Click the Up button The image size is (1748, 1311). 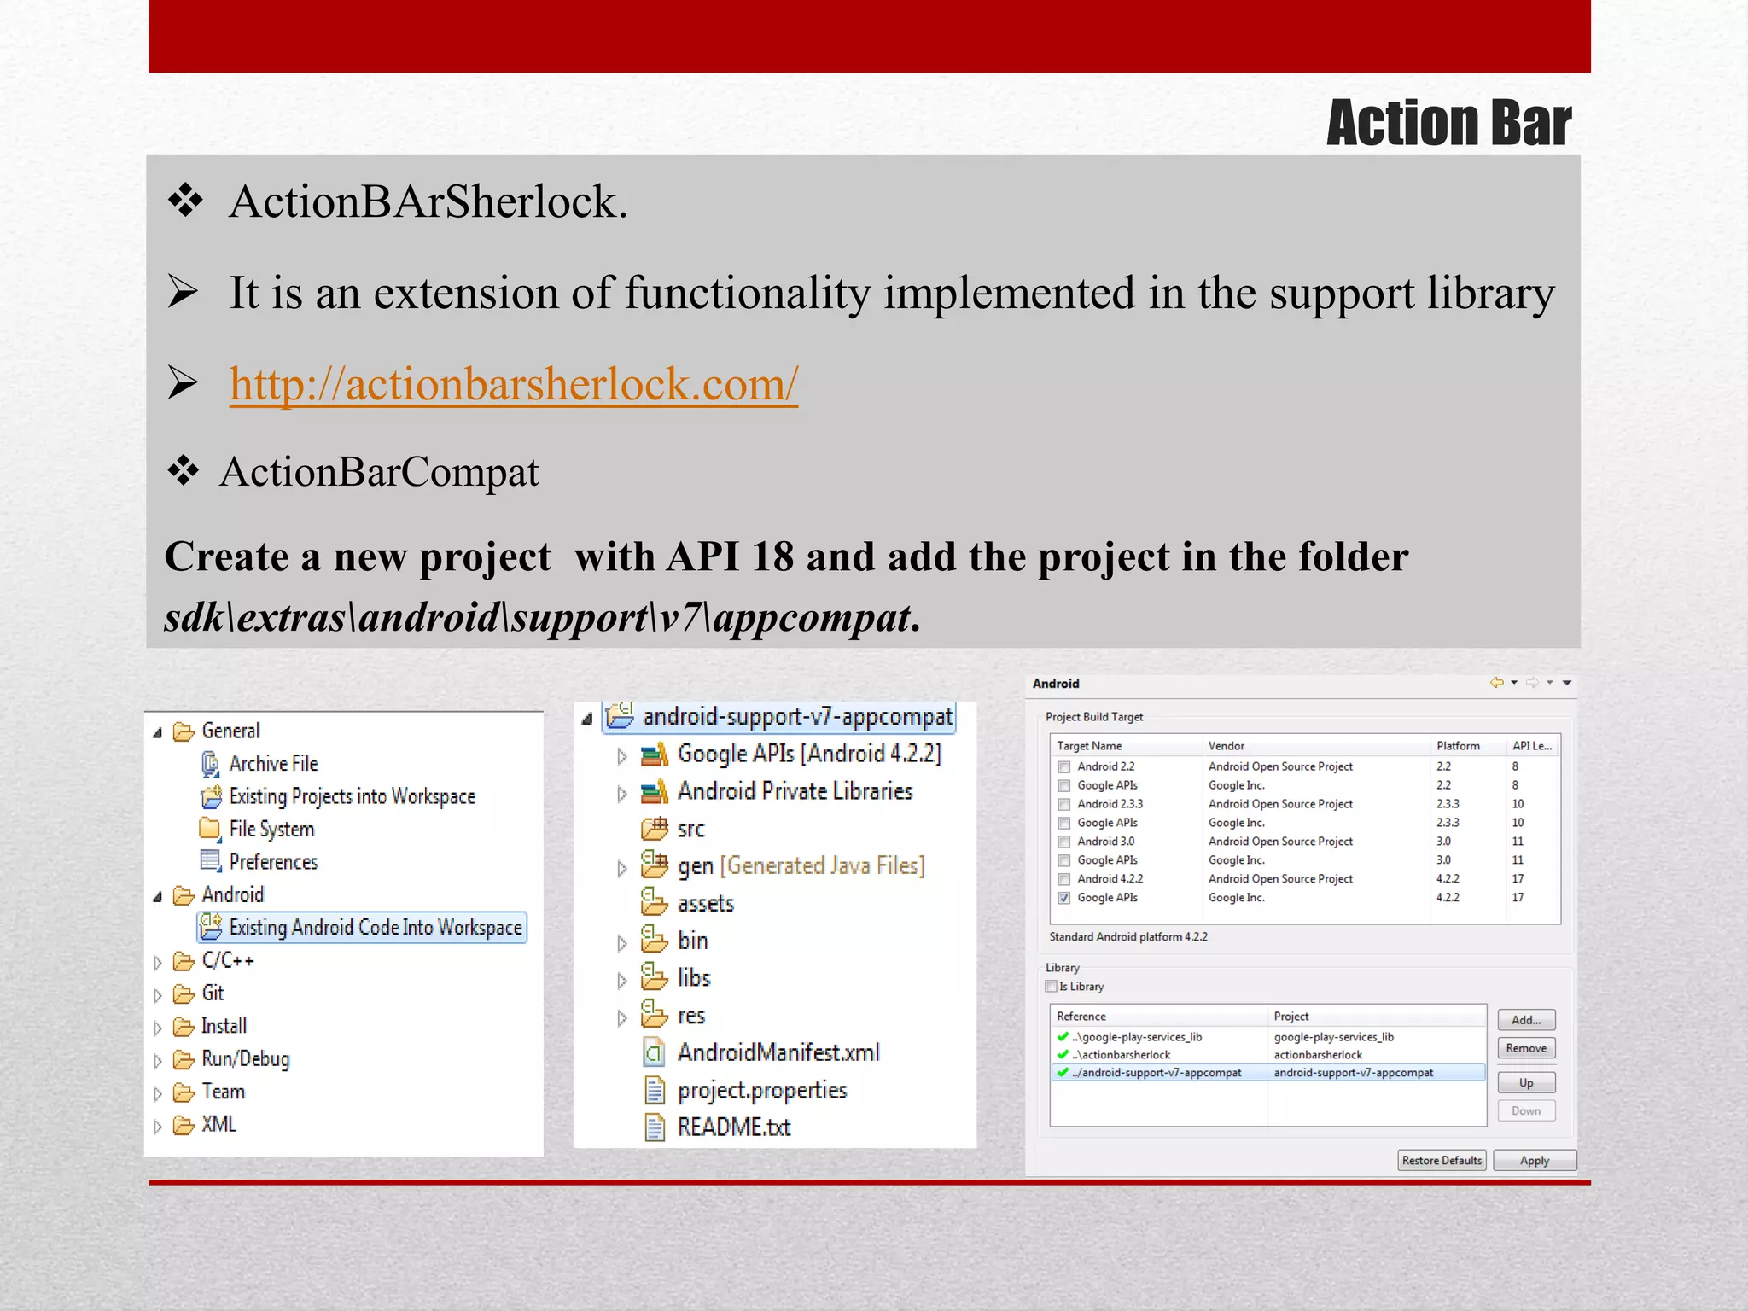tap(1526, 1083)
